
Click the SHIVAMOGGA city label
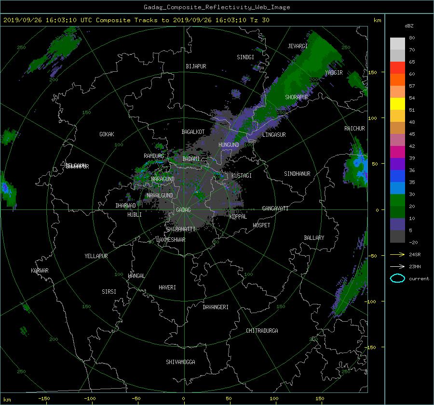pos(180,362)
